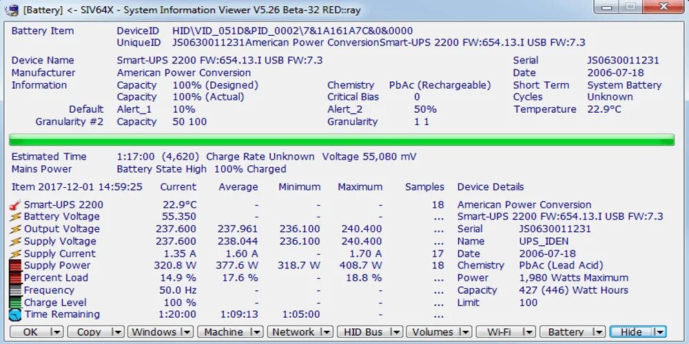Expand the OK button dropdown arrow

coord(56,332)
